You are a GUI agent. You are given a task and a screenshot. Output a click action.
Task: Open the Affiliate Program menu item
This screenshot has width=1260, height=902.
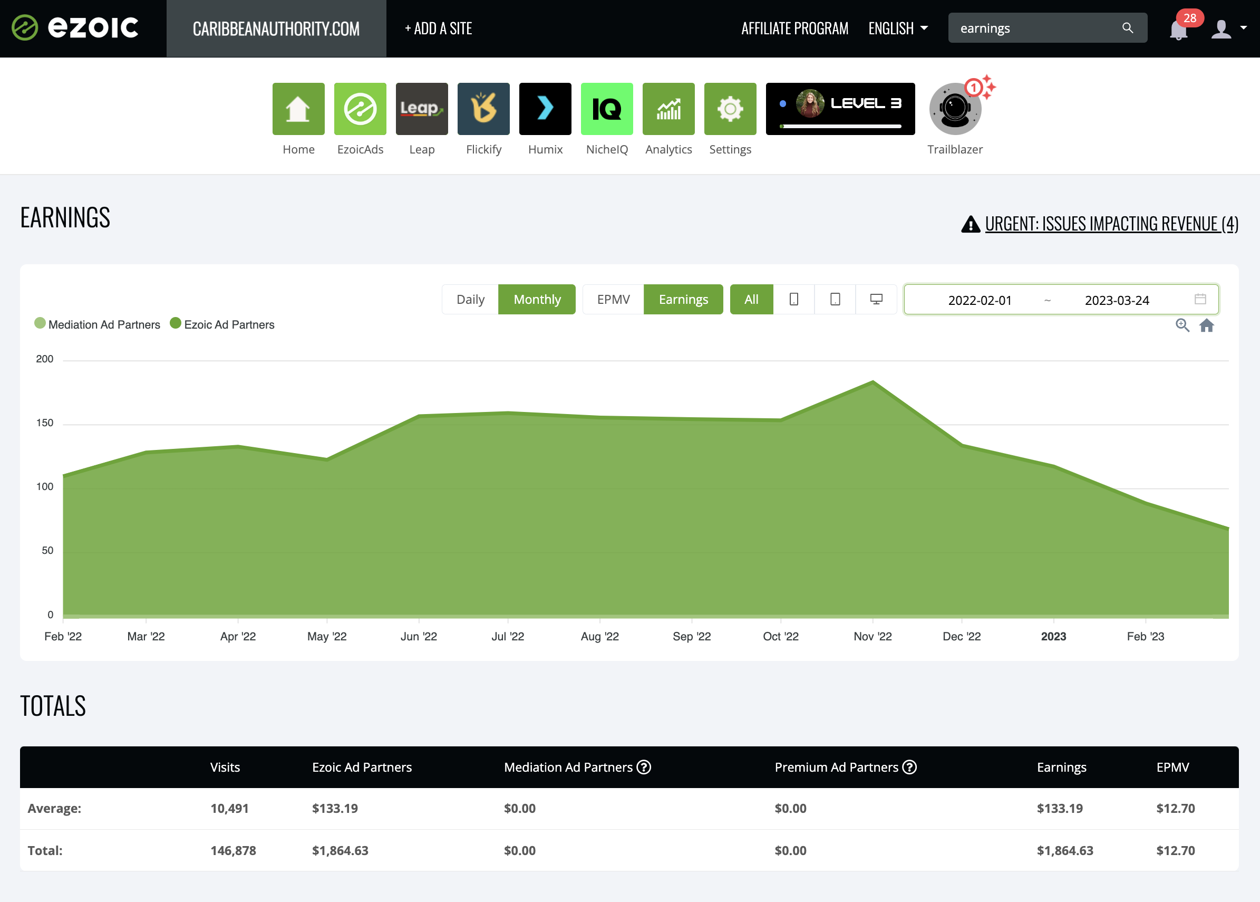794,28
